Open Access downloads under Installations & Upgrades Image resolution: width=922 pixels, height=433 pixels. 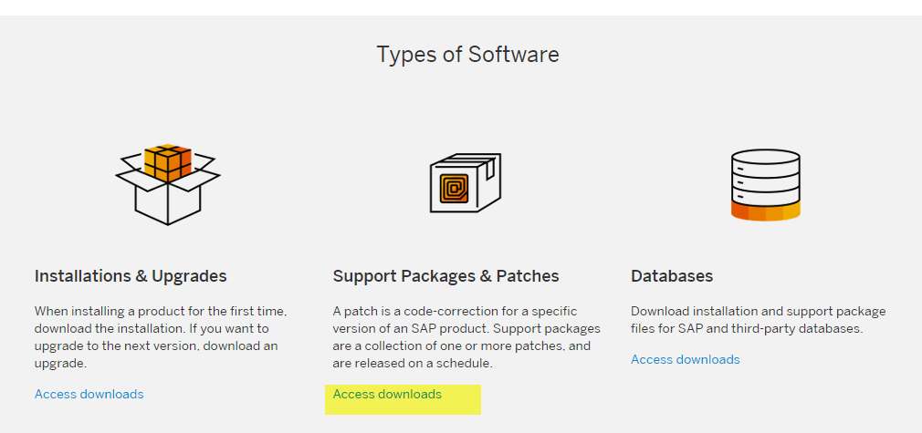click(x=89, y=394)
